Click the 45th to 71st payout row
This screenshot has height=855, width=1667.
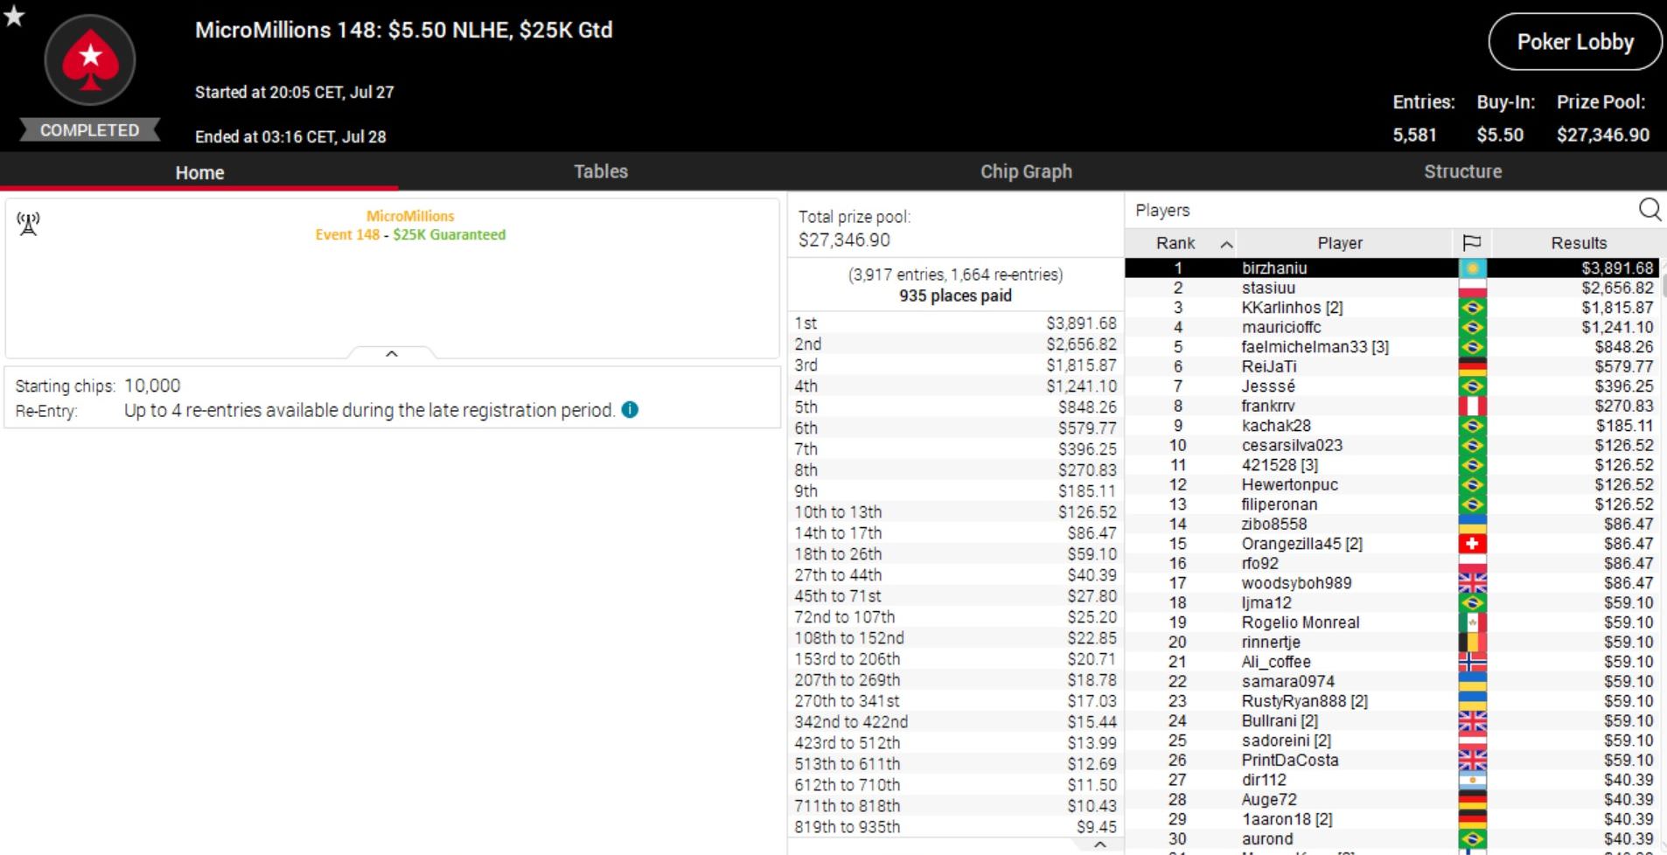955,596
